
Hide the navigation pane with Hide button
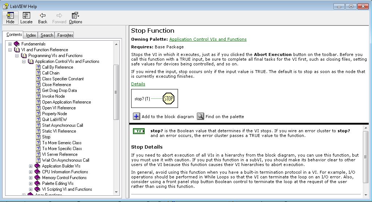[x=10, y=18]
